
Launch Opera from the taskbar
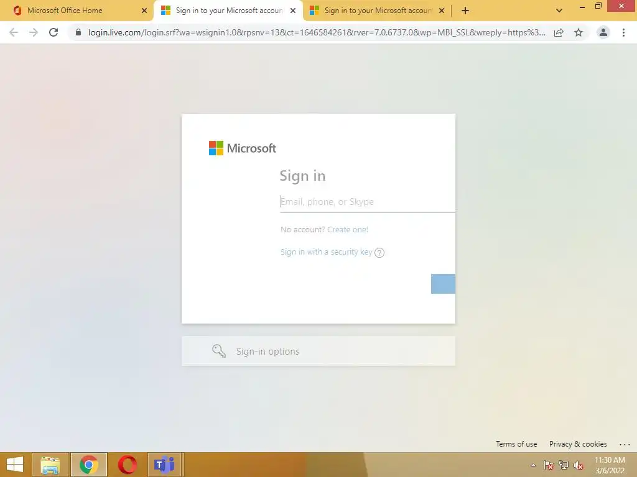(x=127, y=465)
